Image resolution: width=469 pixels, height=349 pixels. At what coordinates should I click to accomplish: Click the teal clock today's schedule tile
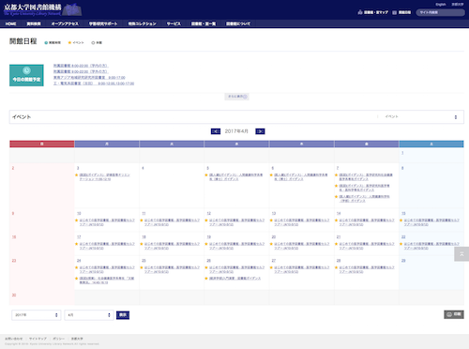coord(26,75)
